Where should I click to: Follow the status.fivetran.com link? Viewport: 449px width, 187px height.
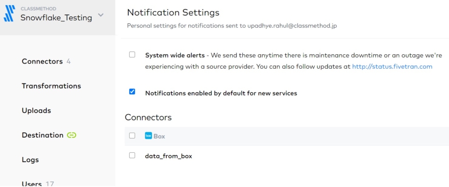point(392,67)
